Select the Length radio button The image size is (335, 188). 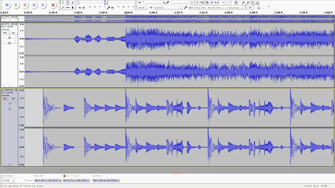point(72,176)
